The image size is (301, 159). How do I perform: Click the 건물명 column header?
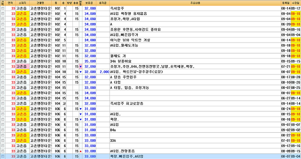coord(41,3)
